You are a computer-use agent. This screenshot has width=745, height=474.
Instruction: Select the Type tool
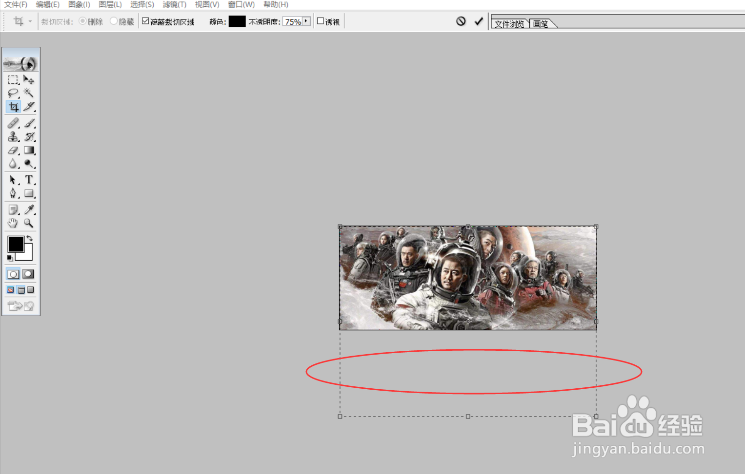click(x=29, y=180)
